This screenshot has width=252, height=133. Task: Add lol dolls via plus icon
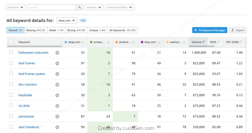tap(57, 106)
